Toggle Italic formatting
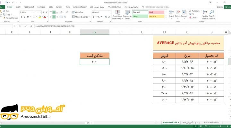This screenshot has width=231, height=128. pyautogui.click(x=25, y=17)
